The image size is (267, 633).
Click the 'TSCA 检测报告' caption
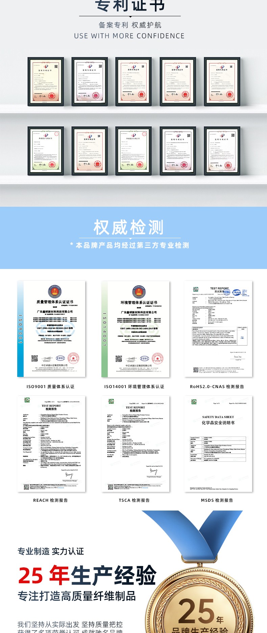pyautogui.click(x=134, y=500)
